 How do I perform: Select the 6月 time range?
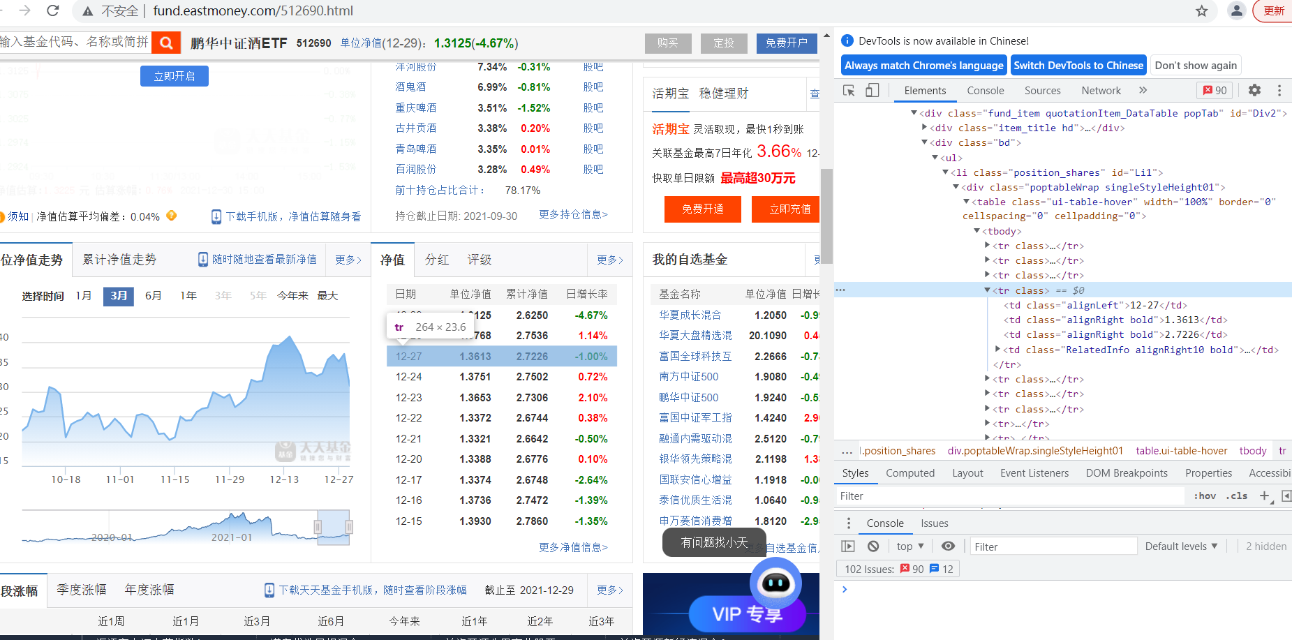pos(154,296)
